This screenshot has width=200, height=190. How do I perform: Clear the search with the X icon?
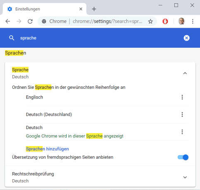click(186, 38)
